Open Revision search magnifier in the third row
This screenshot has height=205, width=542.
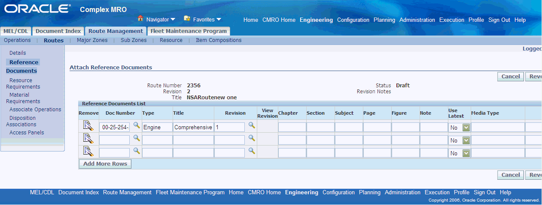coord(252,151)
